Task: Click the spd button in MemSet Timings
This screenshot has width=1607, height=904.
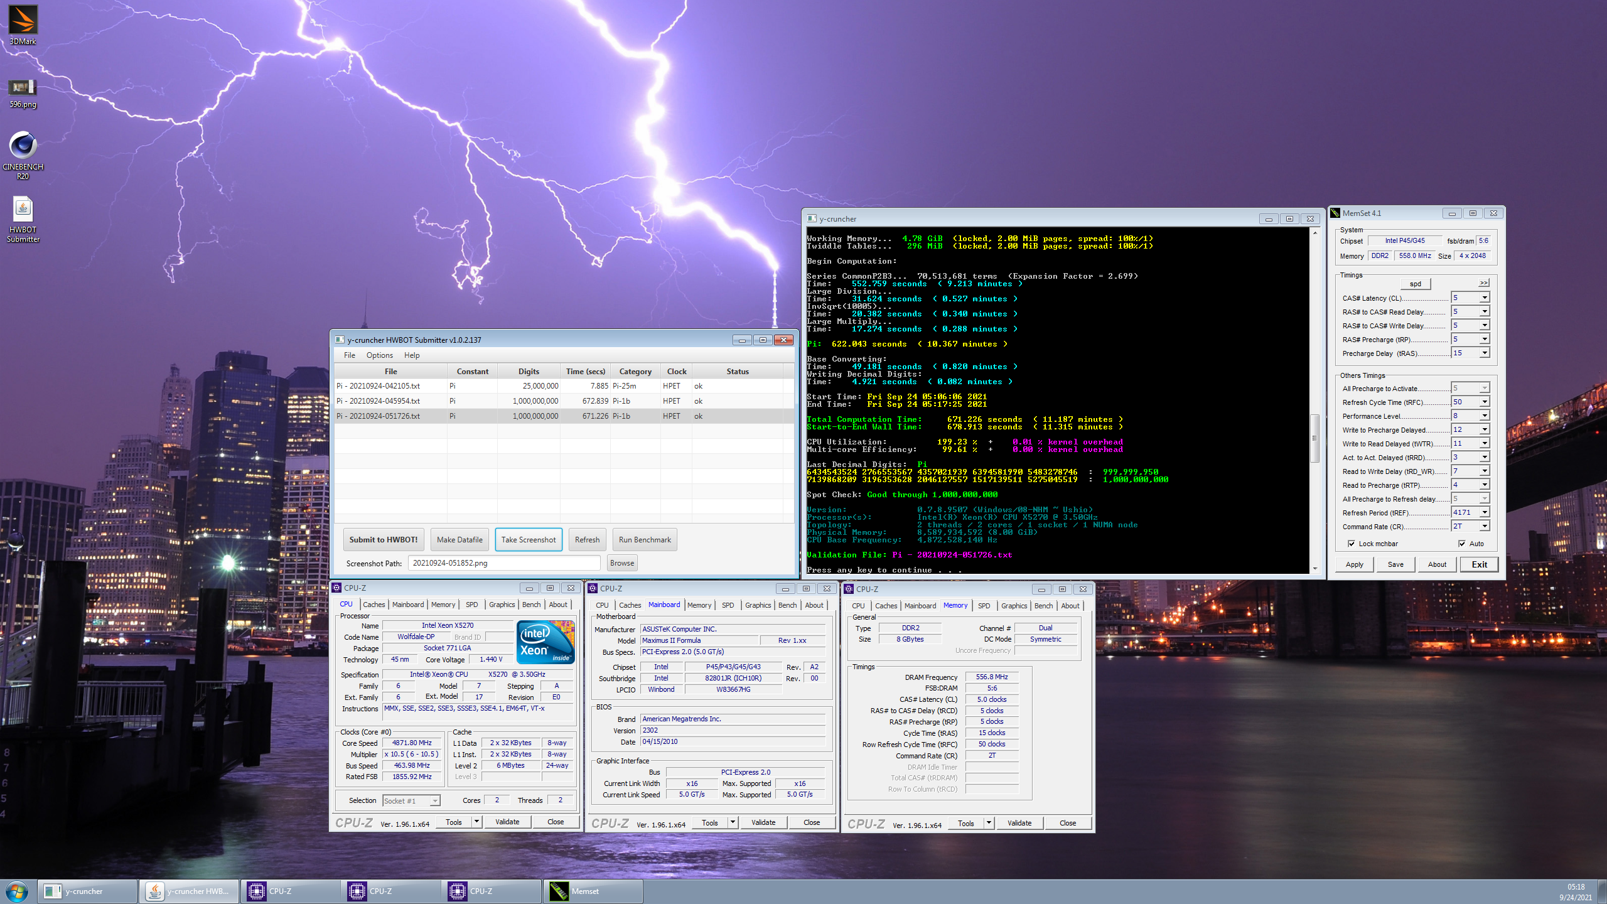Action: coord(1415,284)
